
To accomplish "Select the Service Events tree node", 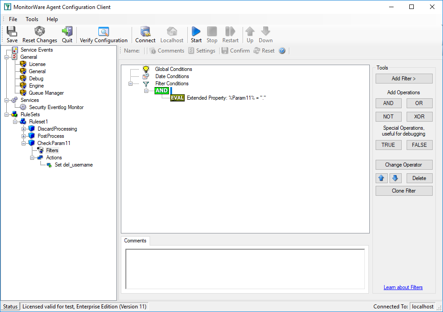I will tap(36, 50).
